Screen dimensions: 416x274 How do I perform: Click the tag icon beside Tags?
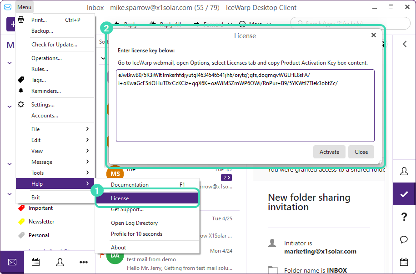[x=21, y=80]
